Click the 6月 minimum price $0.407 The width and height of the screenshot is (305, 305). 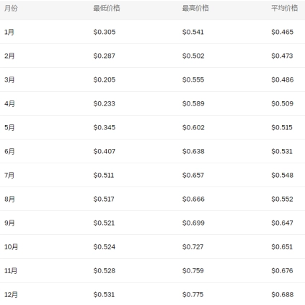coord(105,151)
